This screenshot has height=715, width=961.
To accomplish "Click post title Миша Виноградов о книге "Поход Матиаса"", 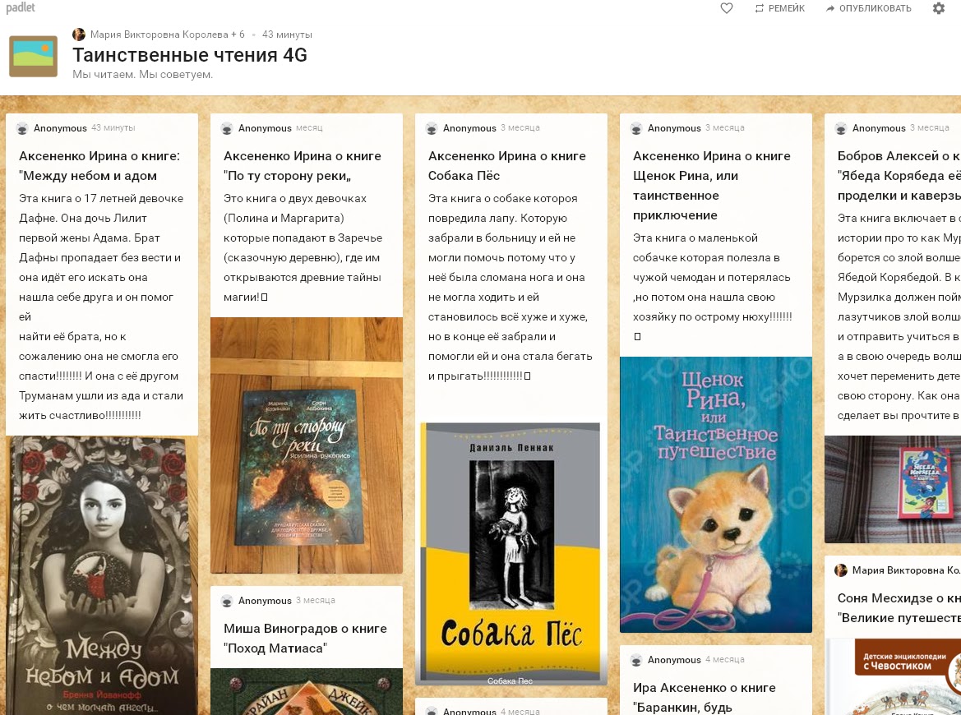I will click(305, 639).
